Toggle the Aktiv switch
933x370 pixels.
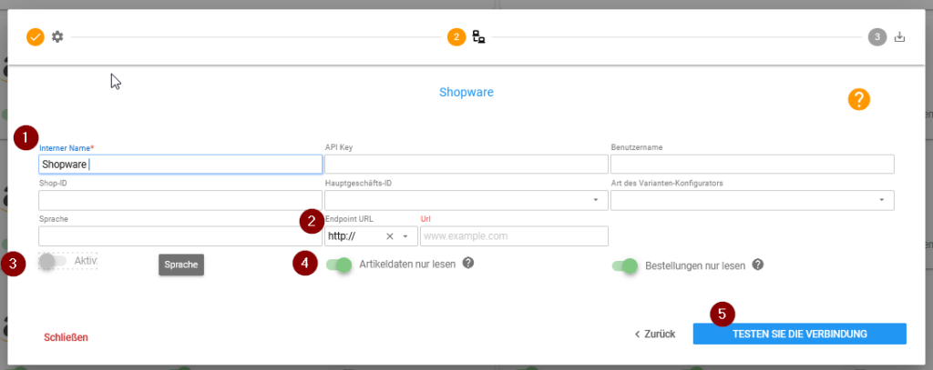(52, 261)
